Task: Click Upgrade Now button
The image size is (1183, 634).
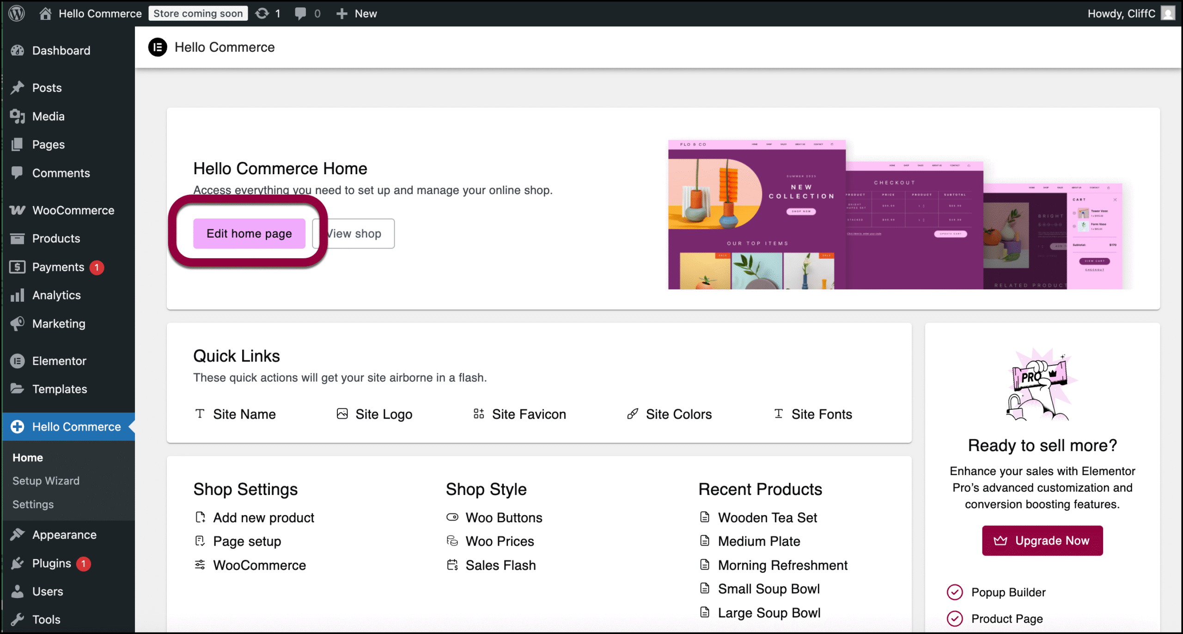Action: click(1043, 540)
